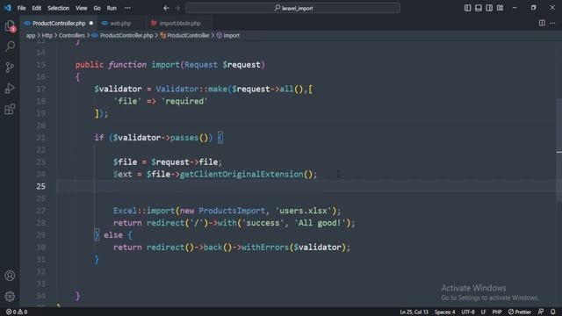Image resolution: width=562 pixels, height=316 pixels.
Task: Open the Search view in activity bar
Action: (x=10, y=47)
